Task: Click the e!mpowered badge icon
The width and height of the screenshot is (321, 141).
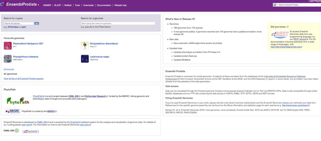Action: [x=31, y=131]
